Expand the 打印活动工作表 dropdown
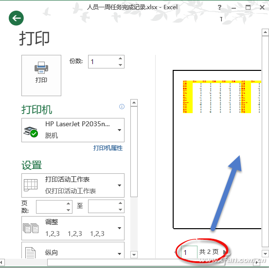Viewport: 269px width, 268px height. pyautogui.click(x=73, y=185)
